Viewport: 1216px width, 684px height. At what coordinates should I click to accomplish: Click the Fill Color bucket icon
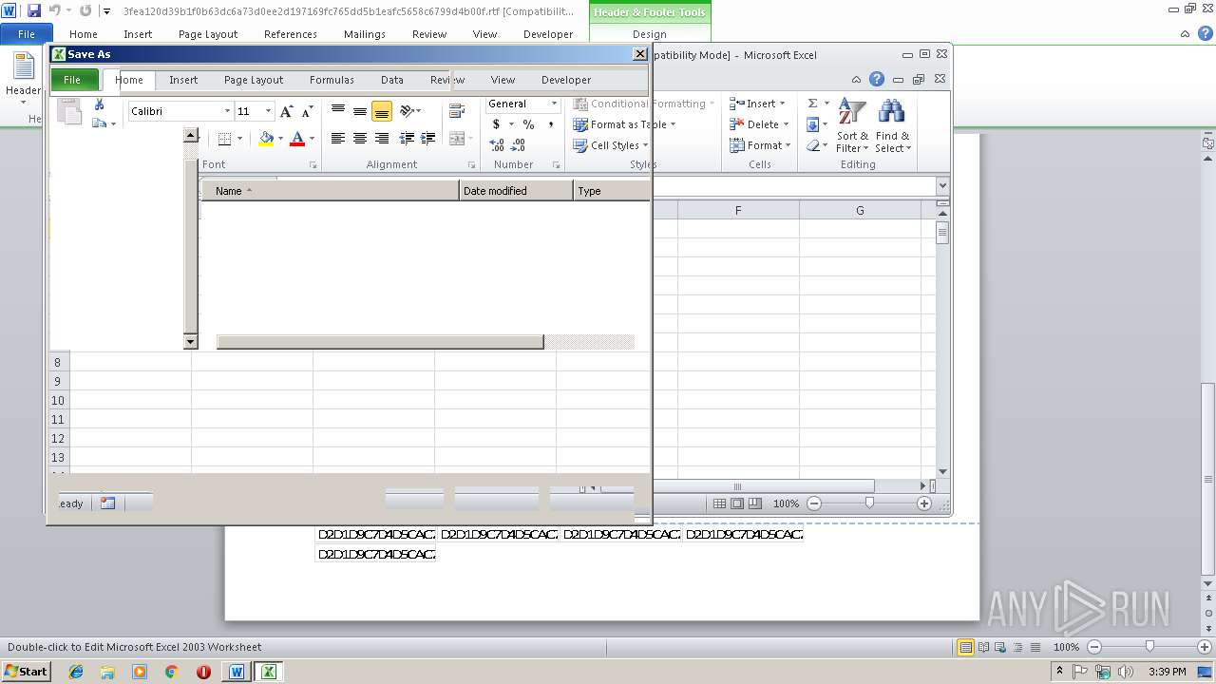pyautogui.click(x=266, y=139)
